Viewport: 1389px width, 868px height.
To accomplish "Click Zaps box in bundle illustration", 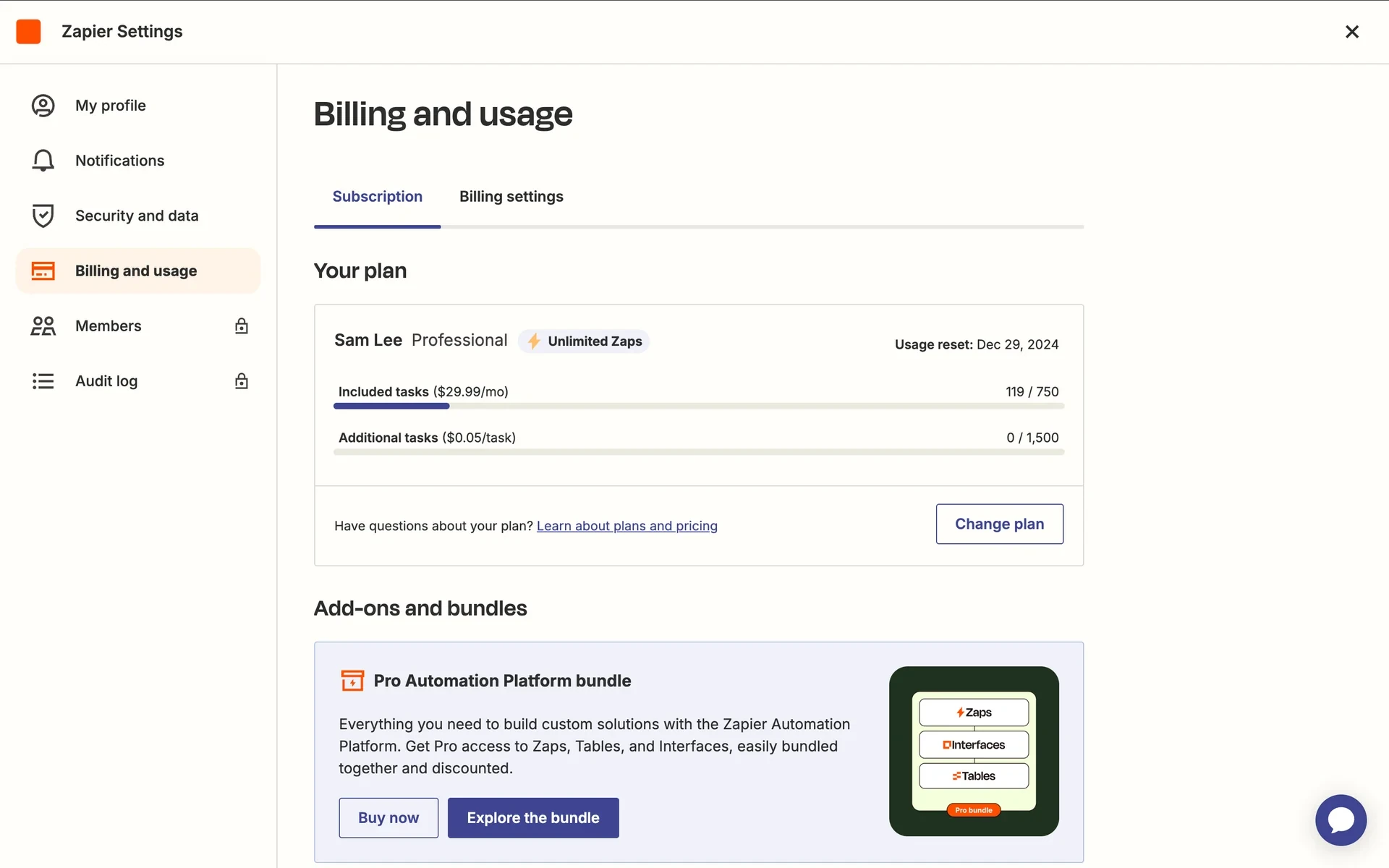I will tap(974, 712).
